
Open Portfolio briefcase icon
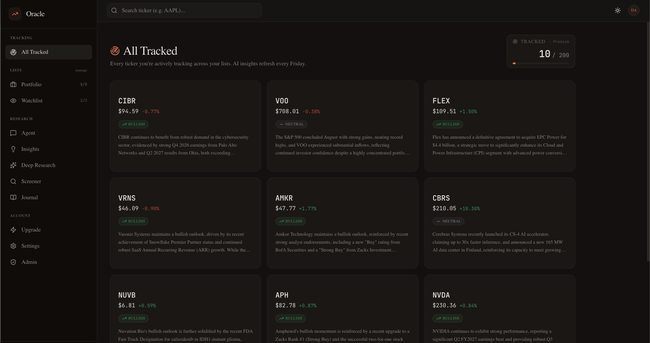13,84
